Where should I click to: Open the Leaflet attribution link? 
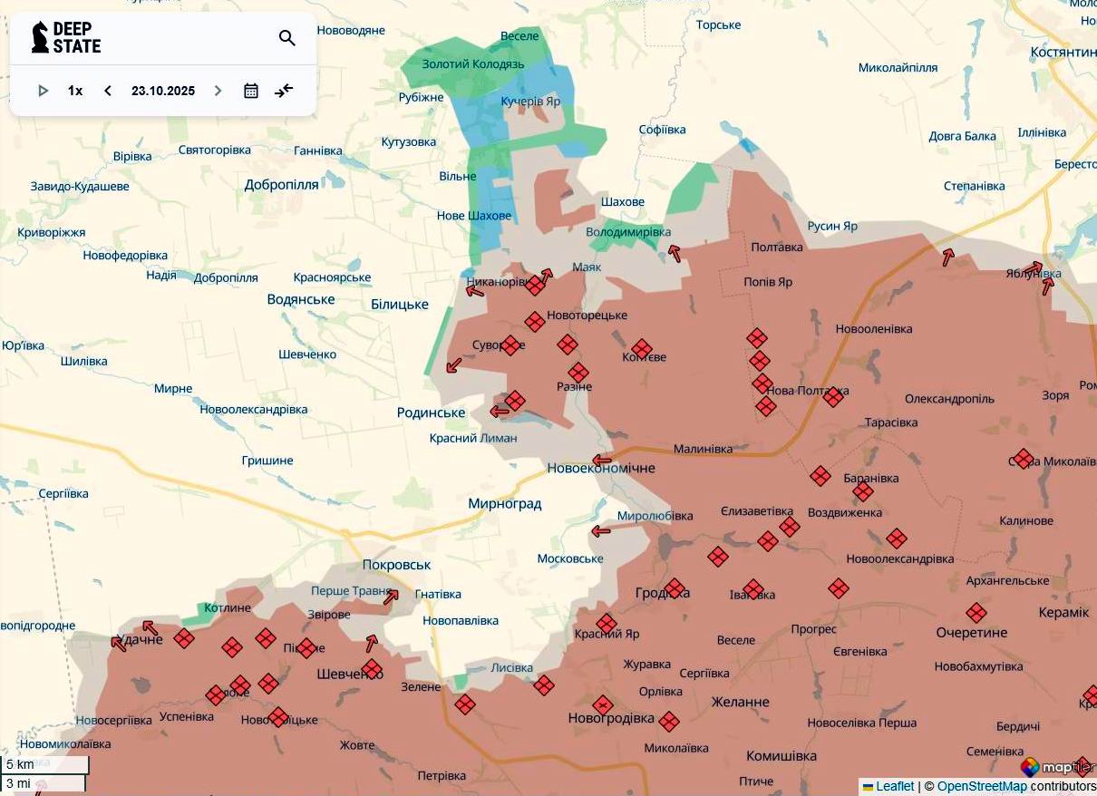[894, 786]
